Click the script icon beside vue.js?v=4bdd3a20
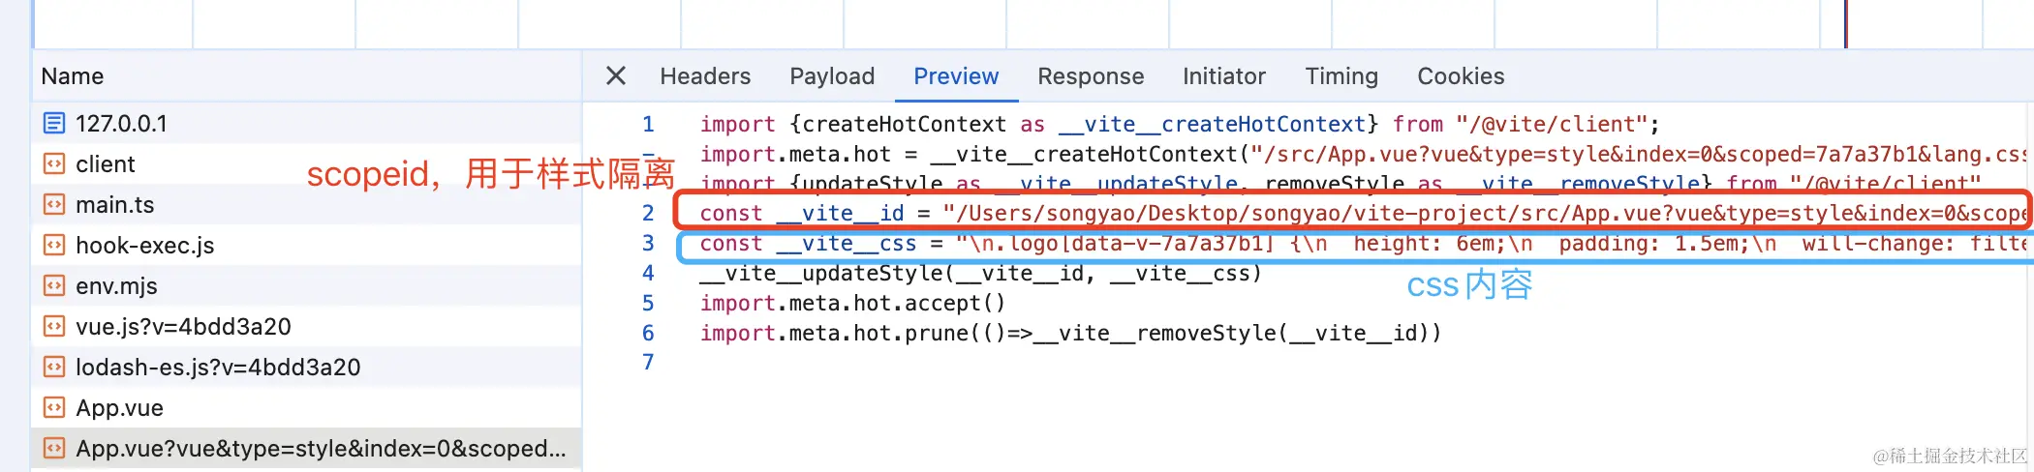The image size is (2034, 472). 54,326
